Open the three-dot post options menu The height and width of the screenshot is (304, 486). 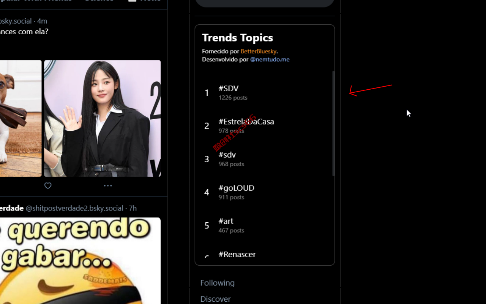[108, 186]
